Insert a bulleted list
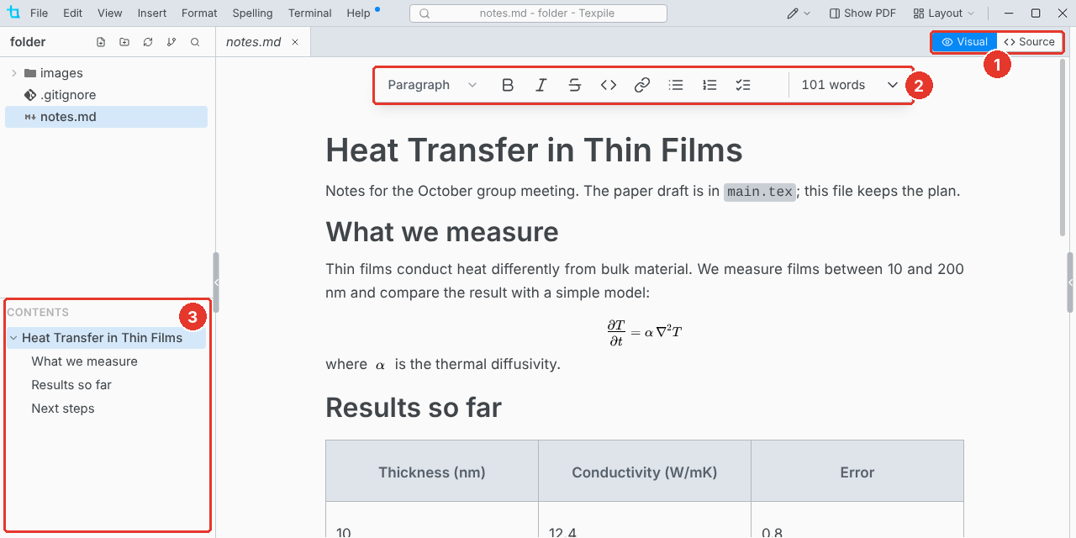 tap(676, 85)
